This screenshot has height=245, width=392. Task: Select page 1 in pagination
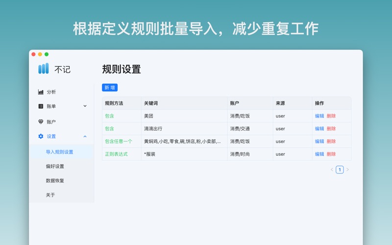click(340, 170)
